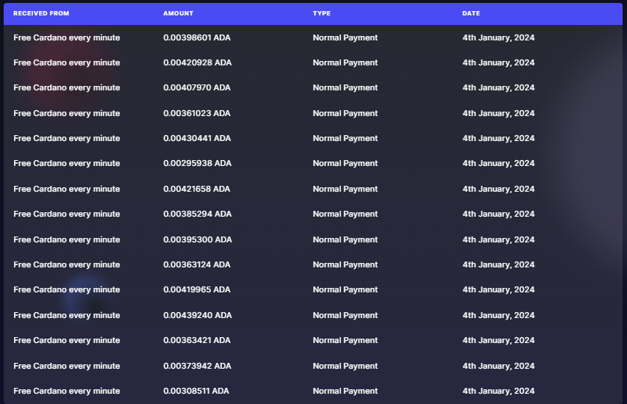Click Normal Payment in 0.00373942 ADA row
This screenshot has height=404, width=627.
pos(345,366)
